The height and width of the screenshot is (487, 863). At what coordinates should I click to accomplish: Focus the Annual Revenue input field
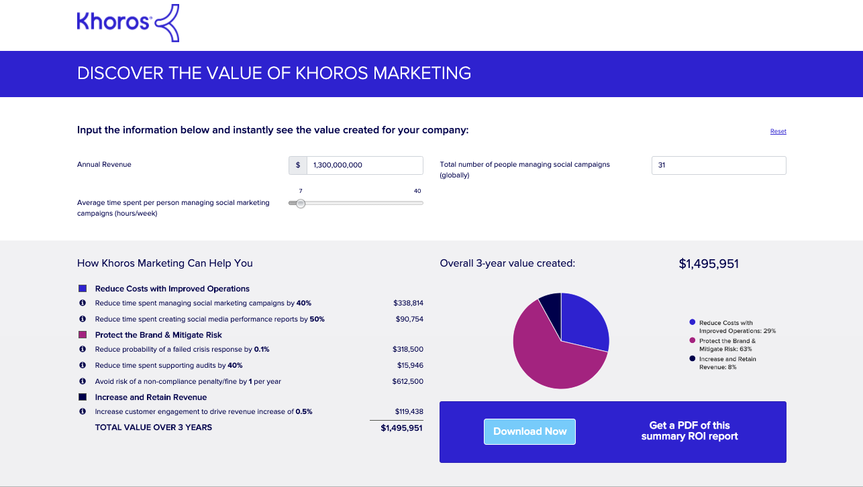(x=364, y=165)
